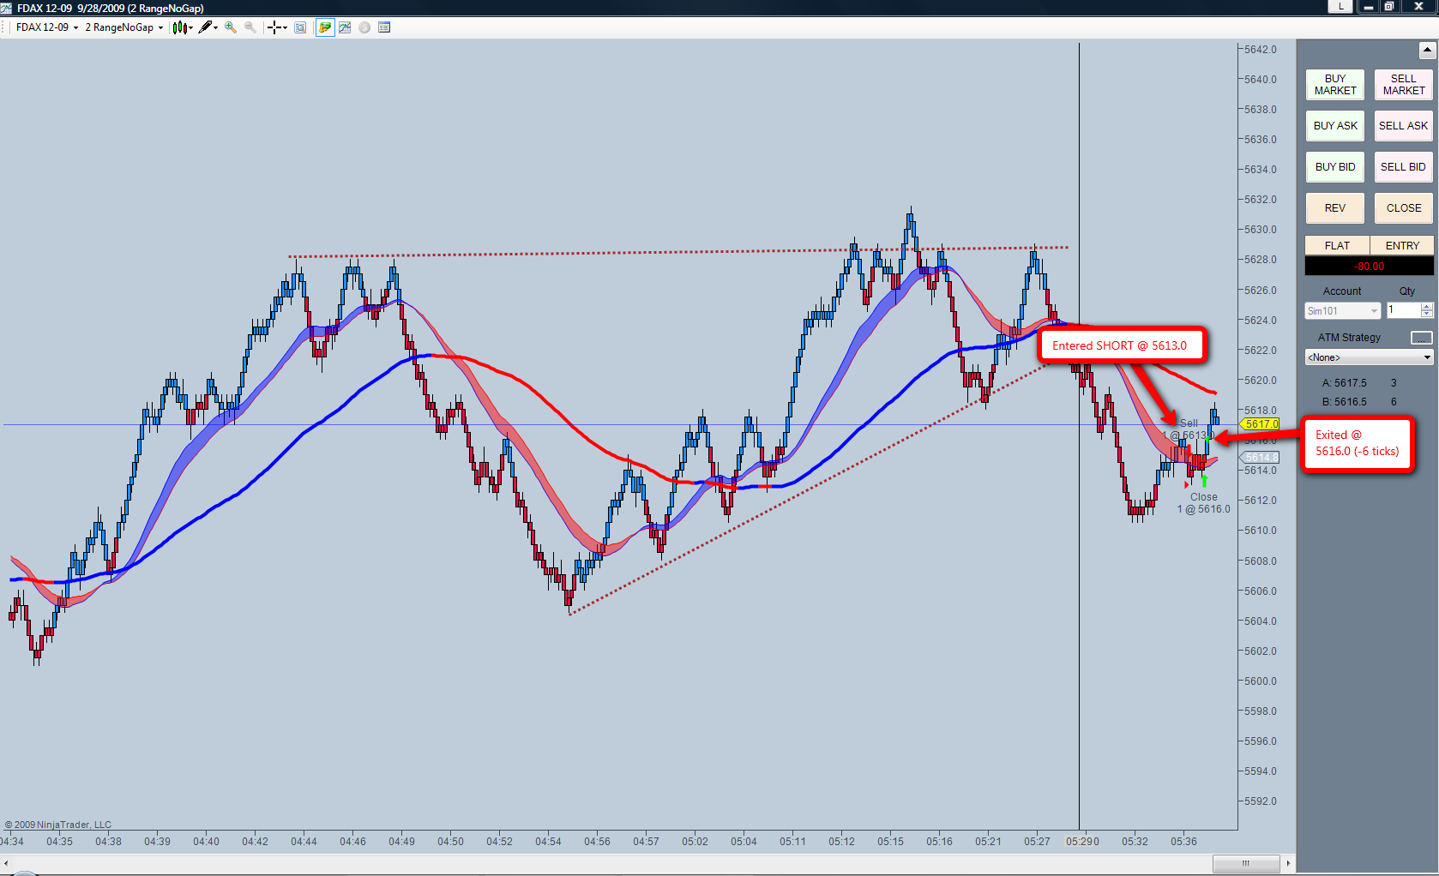Click the candlestick chart style icon
The image size is (1439, 876).
(x=179, y=27)
